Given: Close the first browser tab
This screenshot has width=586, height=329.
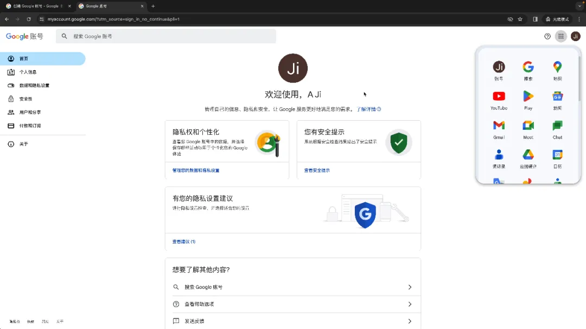Looking at the screenshot, I should [69, 6].
